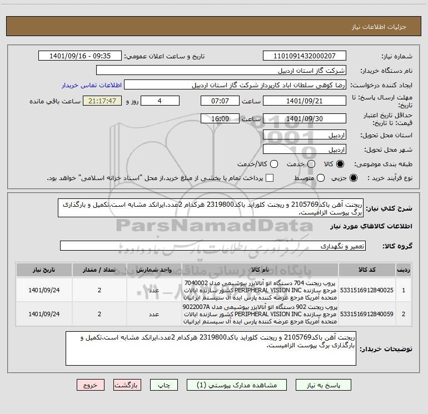Click the remaining time field 21:17:47

(x=102, y=101)
